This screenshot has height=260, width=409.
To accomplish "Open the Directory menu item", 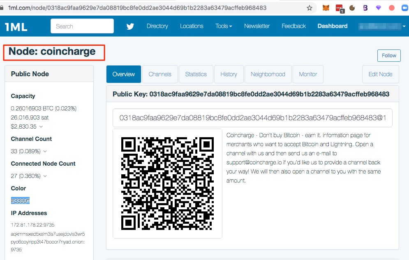I will click(x=157, y=26).
